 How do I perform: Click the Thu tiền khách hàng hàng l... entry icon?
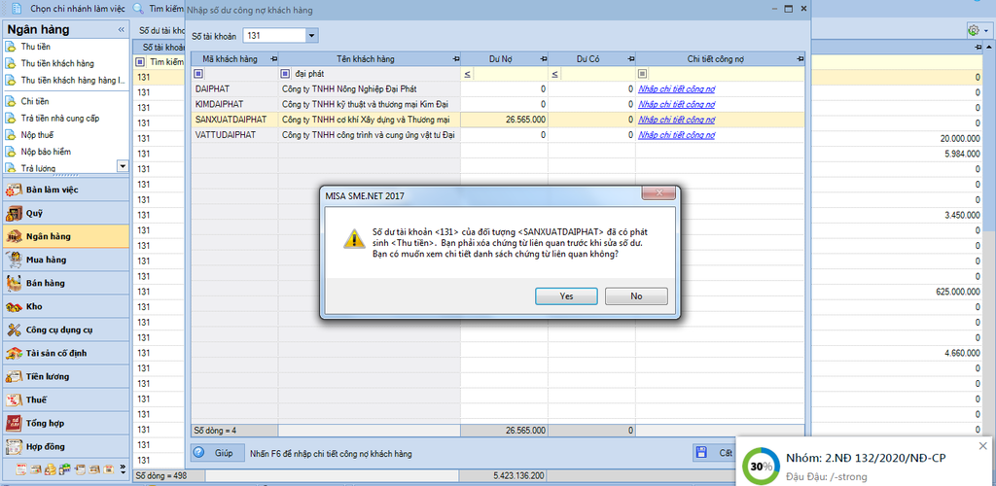pos(10,81)
